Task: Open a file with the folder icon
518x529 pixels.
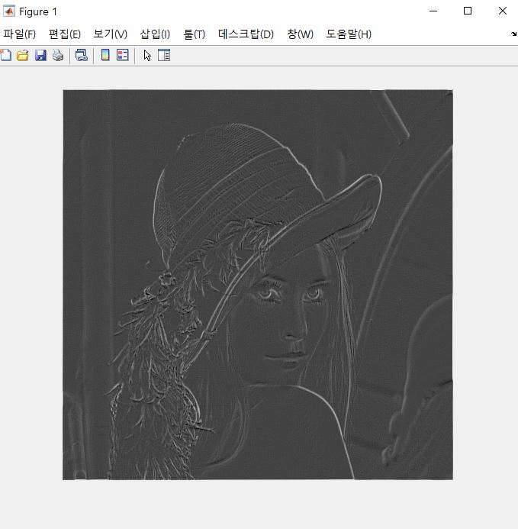Action: (23, 55)
